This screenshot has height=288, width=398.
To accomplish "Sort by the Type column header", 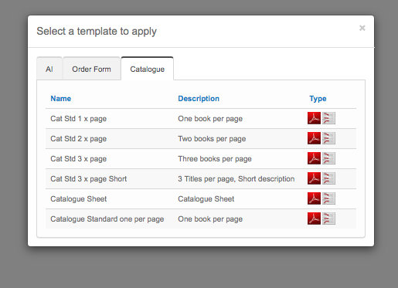I will point(318,99).
